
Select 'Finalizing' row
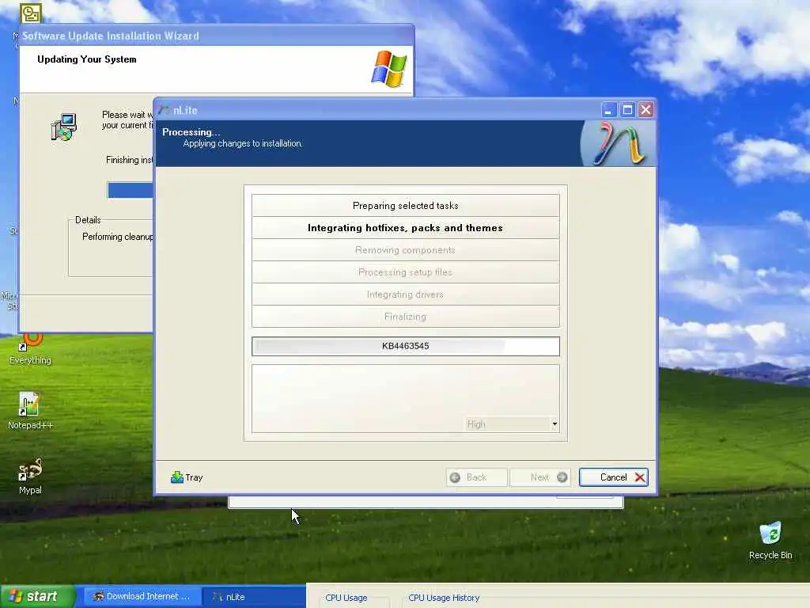click(x=406, y=317)
